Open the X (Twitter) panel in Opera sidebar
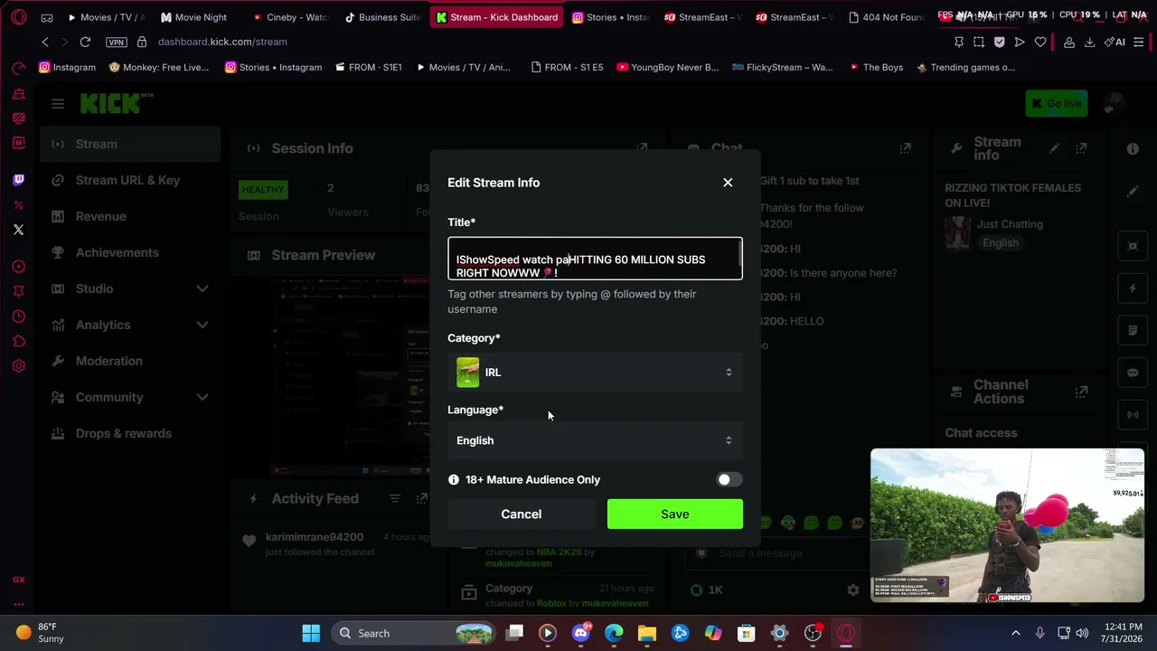The height and width of the screenshot is (651, 1157). [18, 230]
